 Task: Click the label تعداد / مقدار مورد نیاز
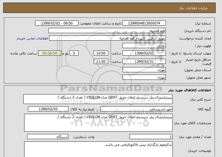(x=195, y=137)
